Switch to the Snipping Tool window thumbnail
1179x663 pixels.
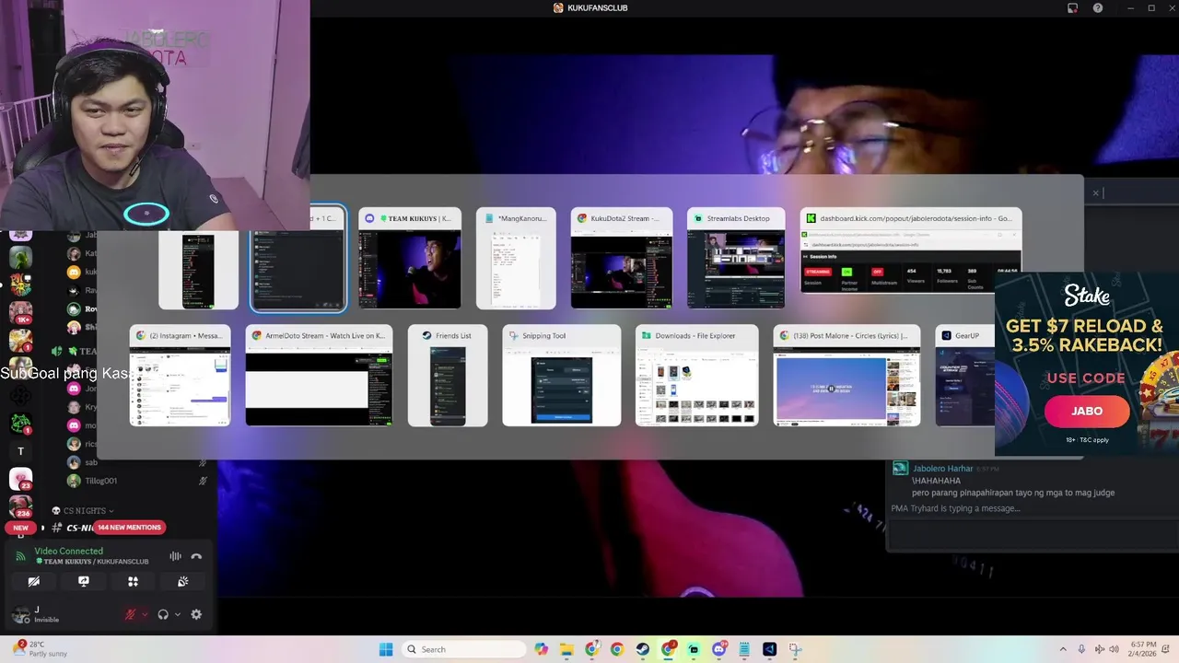pyautogui.click(x=562, y=376)
